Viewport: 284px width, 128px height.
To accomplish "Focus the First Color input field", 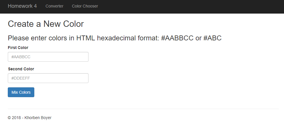I will click(48, 57).
